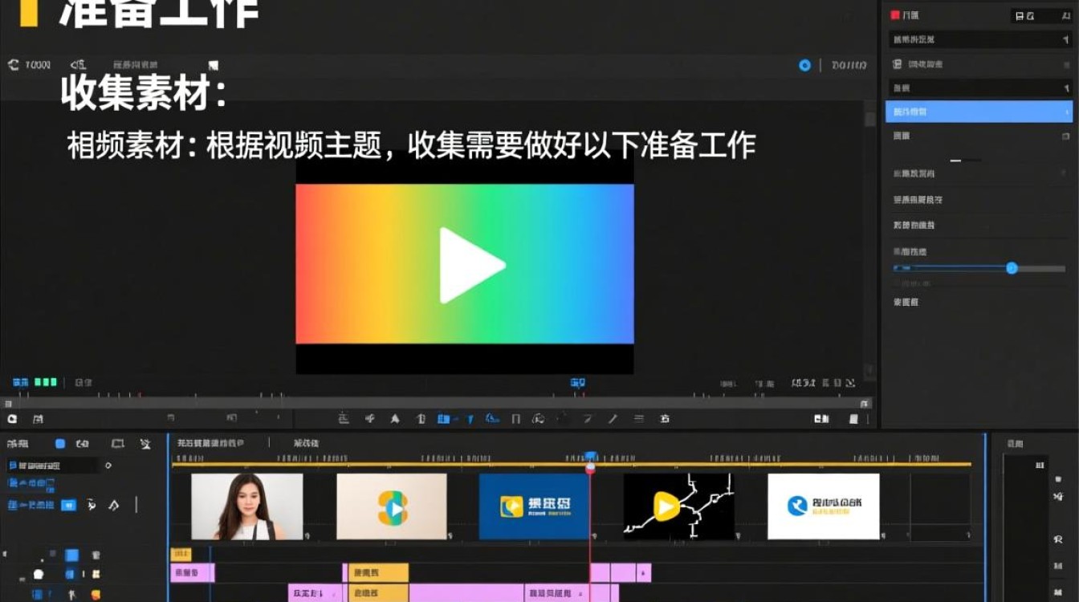This screenshot has width=1079, height=602.
Task: Switch to the first tab above the timeline ruler
Action: pyautogui.click(x=211, y=443)
